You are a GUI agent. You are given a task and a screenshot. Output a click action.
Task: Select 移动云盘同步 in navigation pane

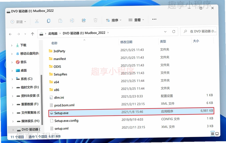coord(30,54)
